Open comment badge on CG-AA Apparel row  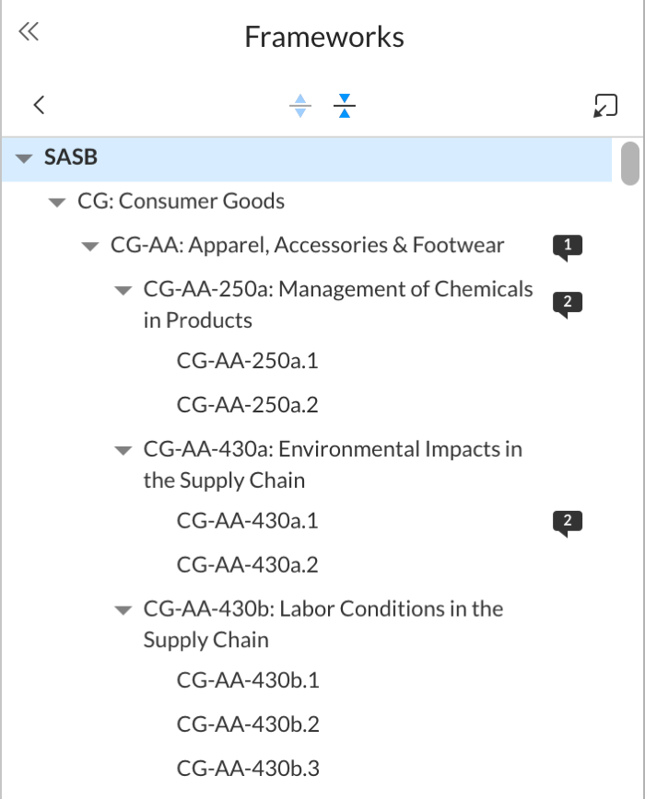click(x=568, y=246)
